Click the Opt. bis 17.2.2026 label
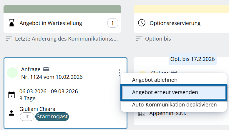The height and width of the screenshot is (130, 229). click(x=193, y=59)
